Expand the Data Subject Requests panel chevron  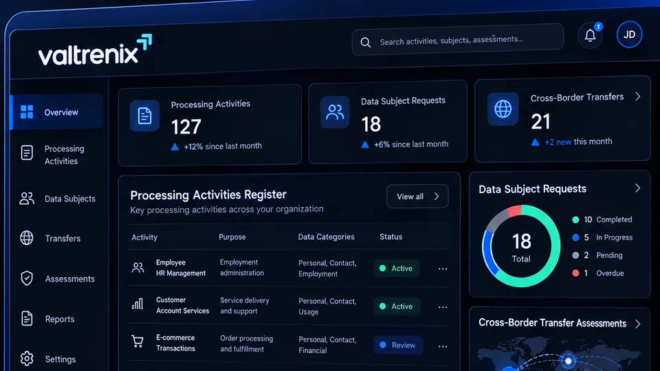click(638, 188)
